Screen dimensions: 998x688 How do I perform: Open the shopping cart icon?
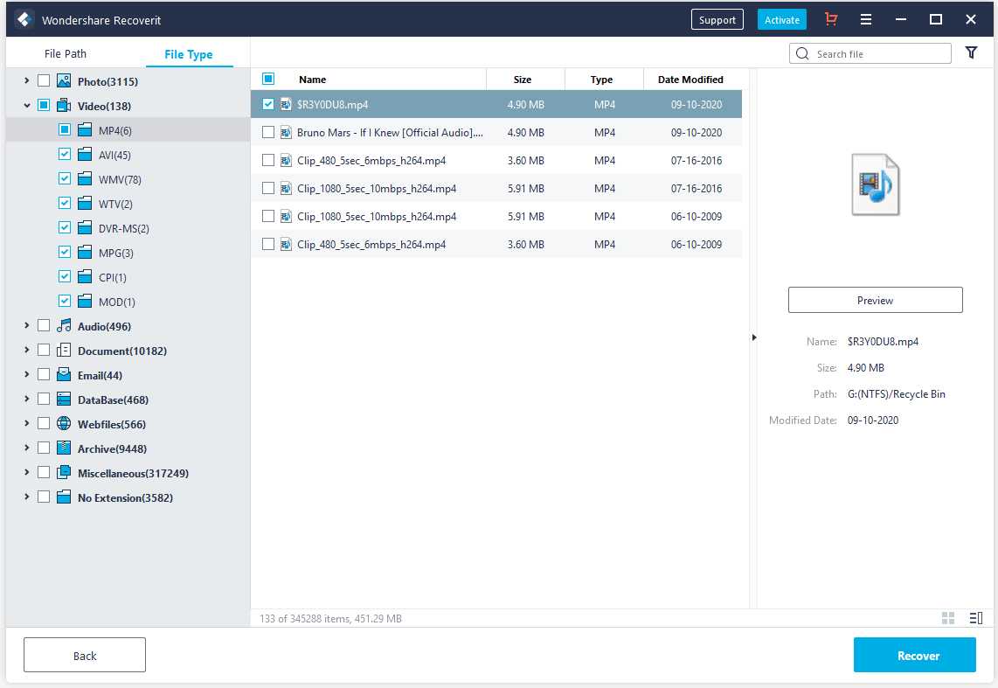tap(830, 19)
